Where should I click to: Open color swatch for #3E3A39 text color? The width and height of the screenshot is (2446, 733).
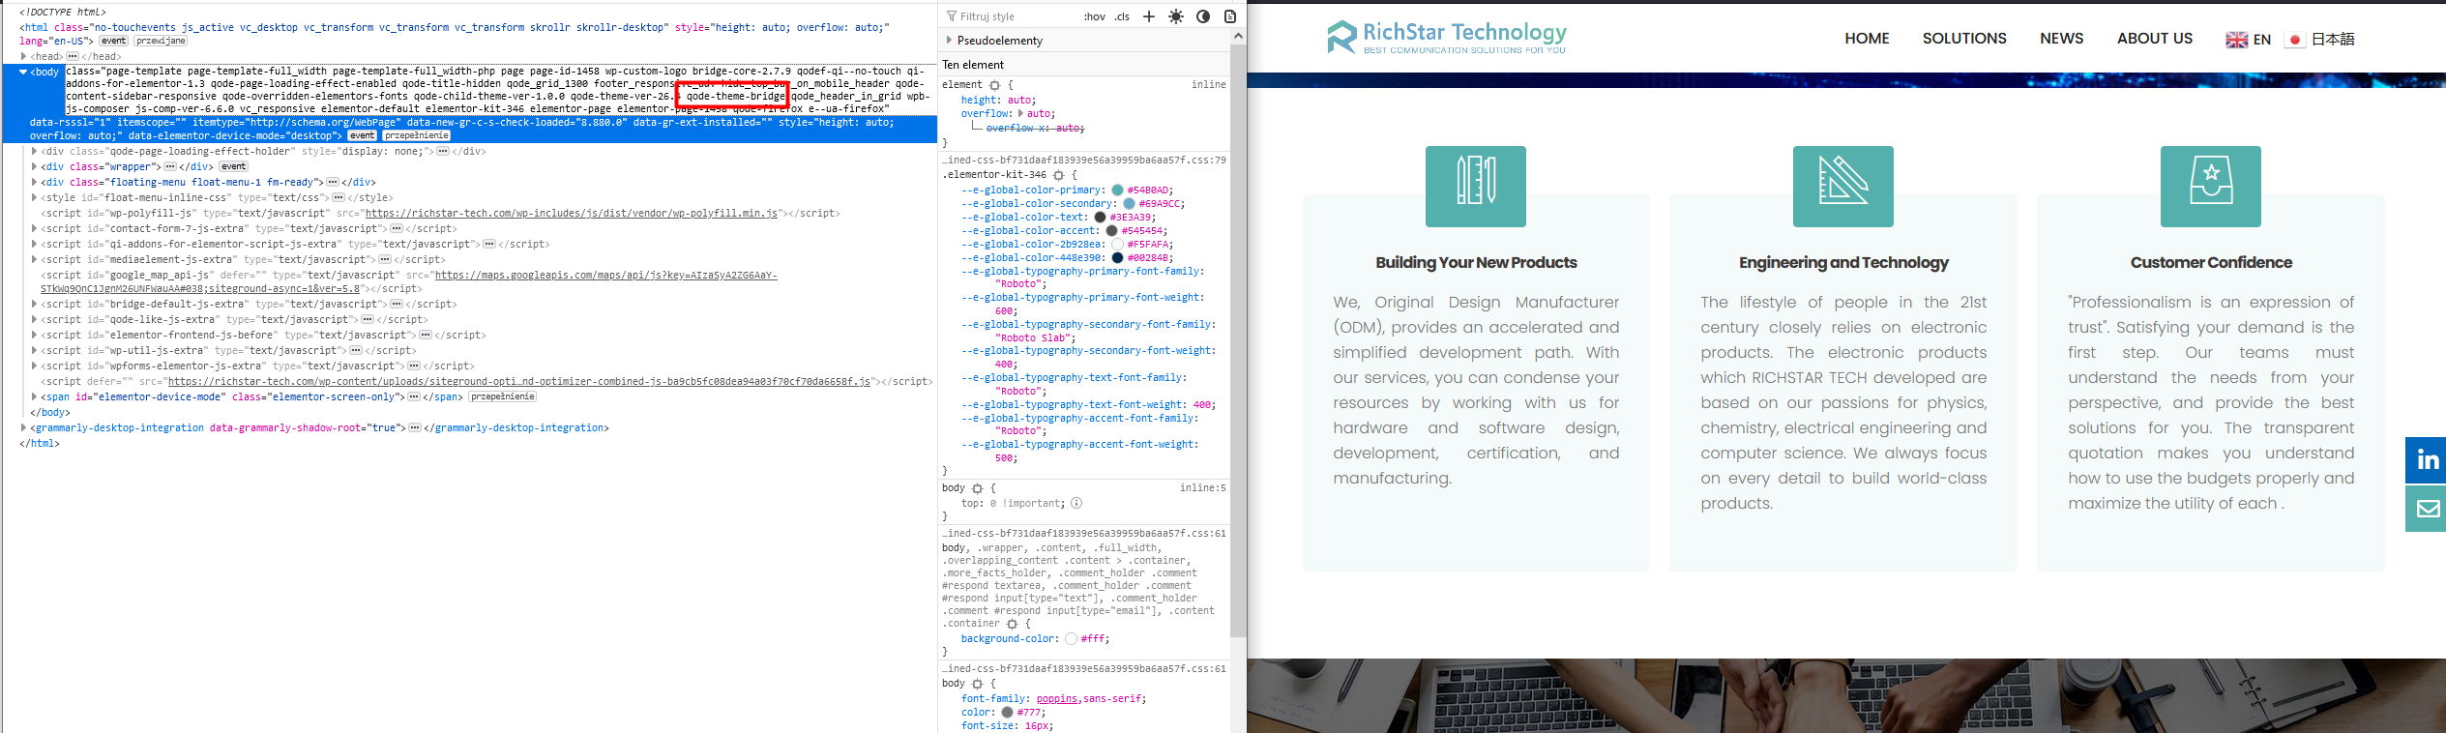(x=1100, y=218)
